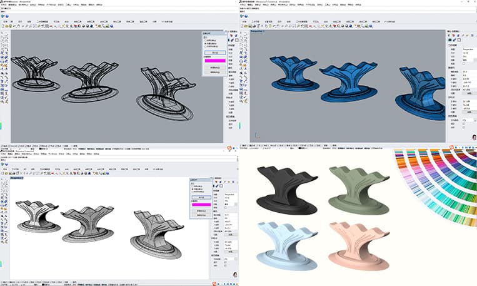Screen dimensions: 477x286
Task: Click blue Help icon ending bottom-left window toolbar
Action: pyautogui.click(x=108, y=173)
